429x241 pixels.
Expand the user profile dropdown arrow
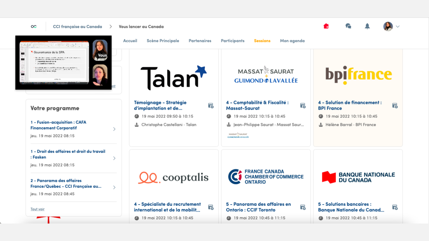point(398,26)
